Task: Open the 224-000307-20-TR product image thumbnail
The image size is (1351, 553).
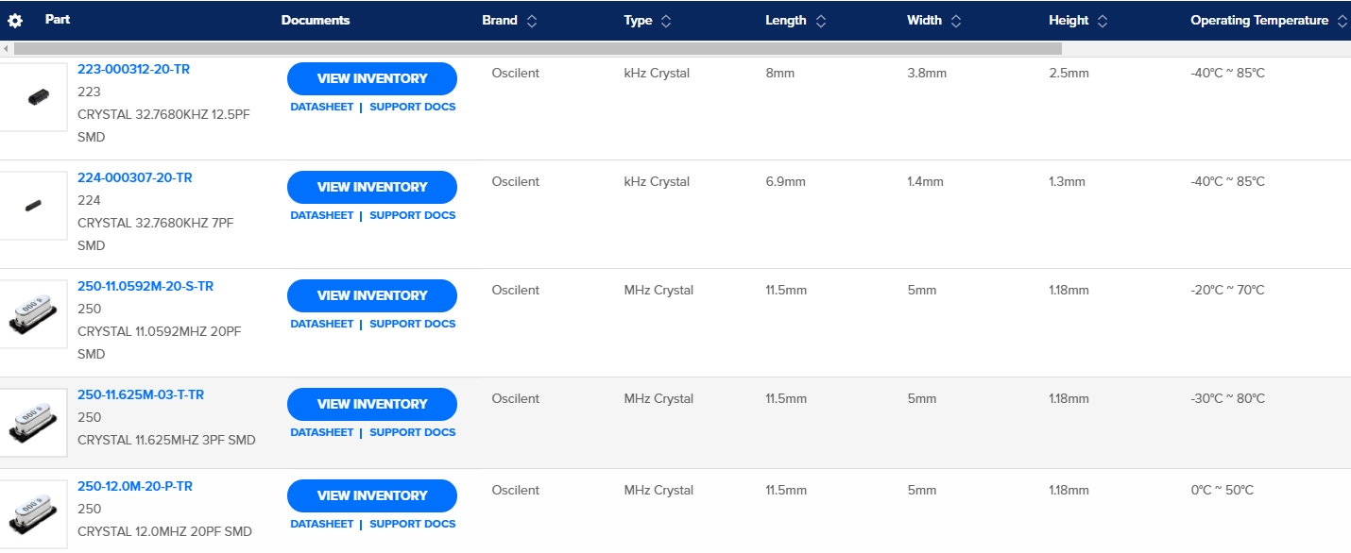Action: pos(34,205)
